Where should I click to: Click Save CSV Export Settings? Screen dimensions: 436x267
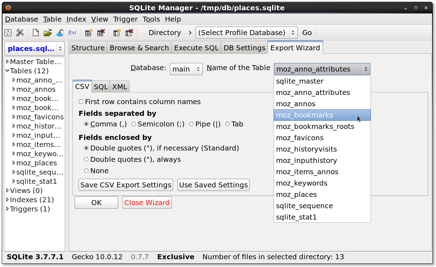click(x=126, y=185)
